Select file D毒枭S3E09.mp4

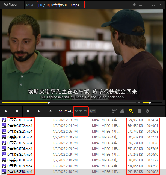click(x=20, y=166)
